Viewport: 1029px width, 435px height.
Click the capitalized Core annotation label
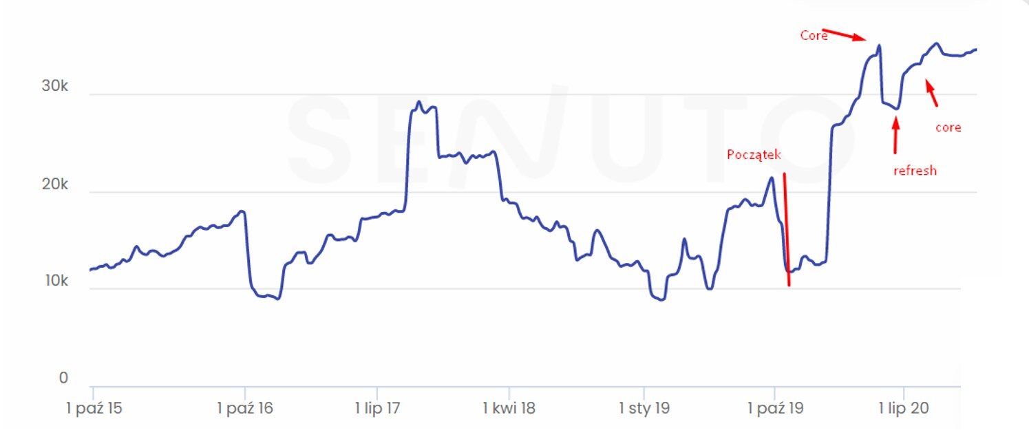814,35
